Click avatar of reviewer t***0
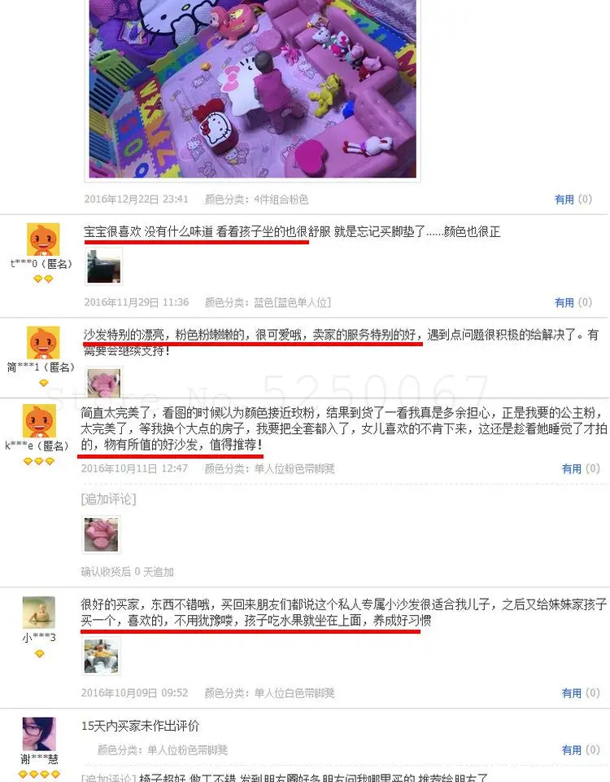The image size is (610, 782). [x=43, y=239]
